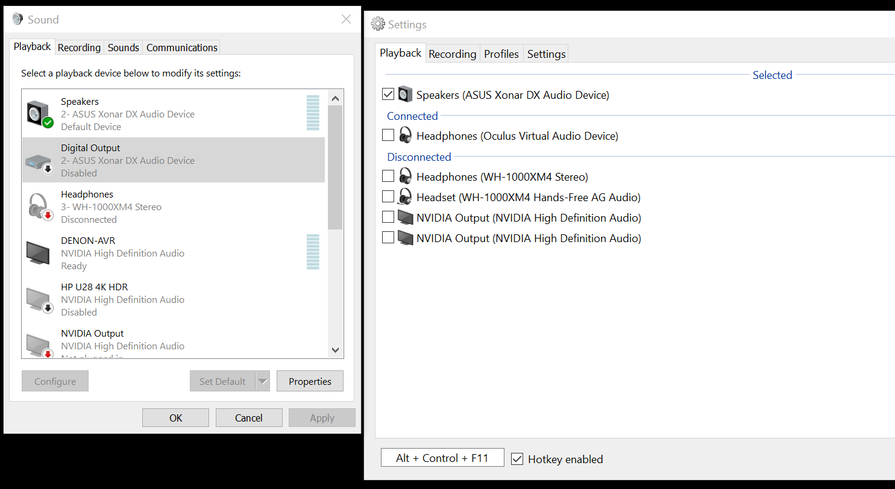Apply changes with the OK button

[x=175, y=417]
